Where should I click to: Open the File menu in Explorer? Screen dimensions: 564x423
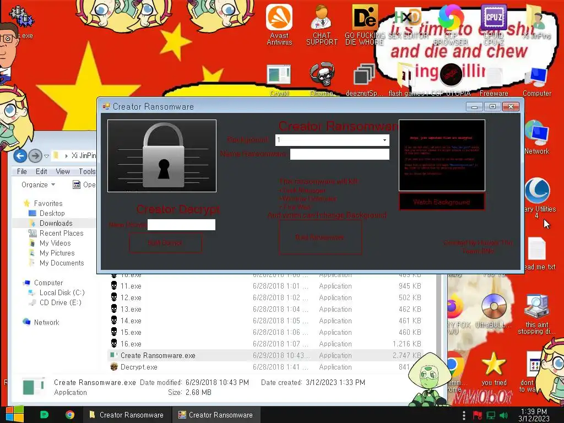click(x=22, y=172)
